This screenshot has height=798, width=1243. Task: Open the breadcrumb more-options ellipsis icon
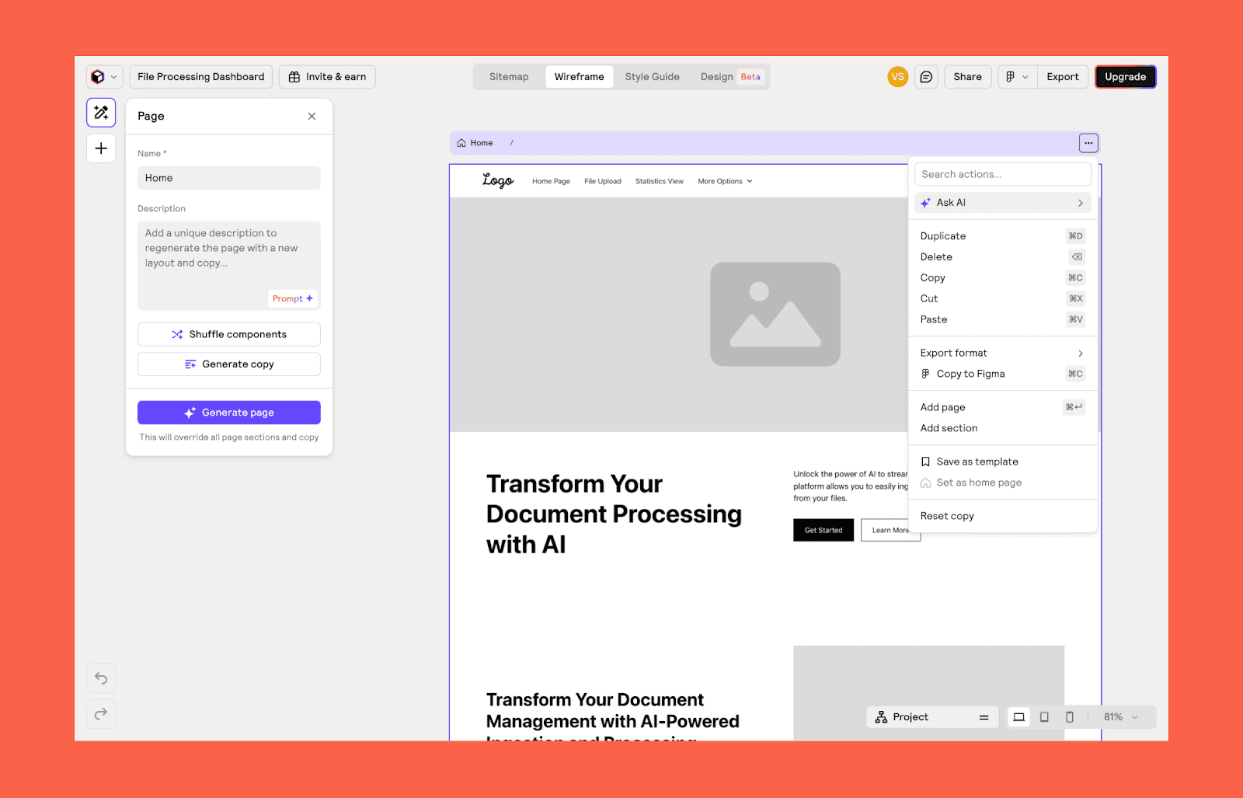[1088, 142]
